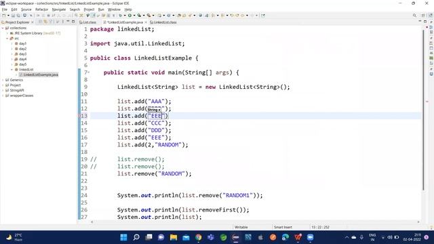Open the Window menu
The image size is (434, 244).
tap(114, 9)
